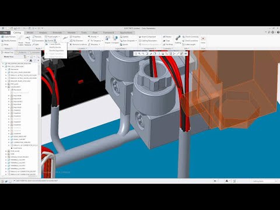Toggle full screen status bar icon
This screenshot has width=280, height=210.
pyautogui.click(x=10, y=181)
